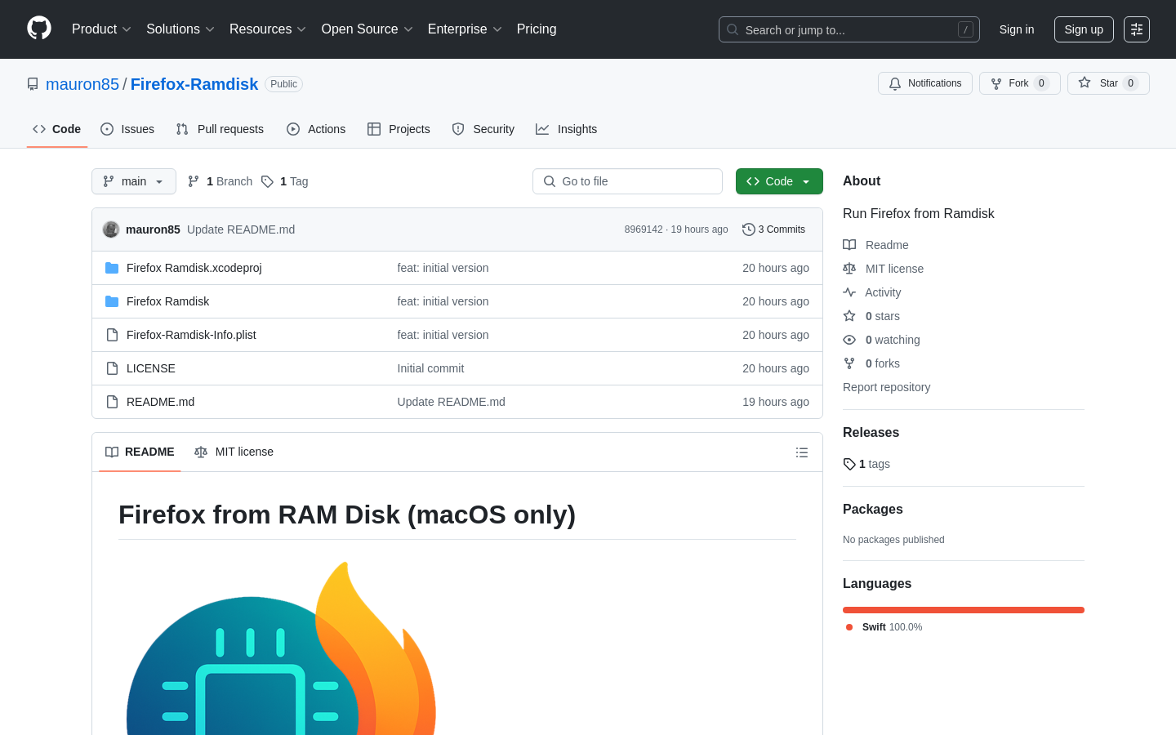Image resolution: width=1176 pixels, height=735 pixels.
Task: Open the README outline list icon
Action: tap(802, 452)
